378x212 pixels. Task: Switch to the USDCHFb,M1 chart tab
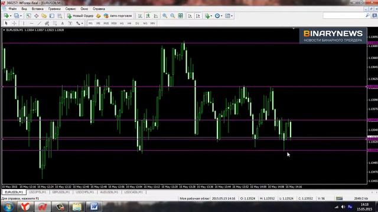tap(85, 192)
